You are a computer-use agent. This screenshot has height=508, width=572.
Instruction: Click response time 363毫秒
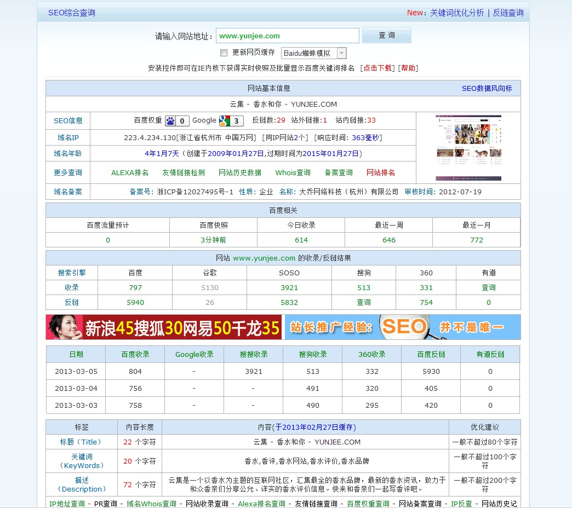click(x=365, y=137)
